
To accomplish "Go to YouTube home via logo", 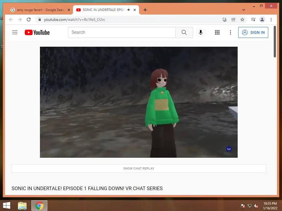I will pos(37,32).
